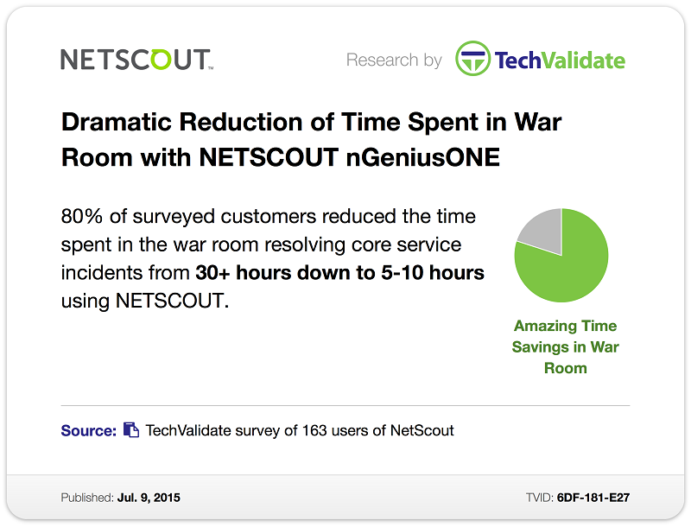Click the 80% of surveyed customers paragraph

272,258
